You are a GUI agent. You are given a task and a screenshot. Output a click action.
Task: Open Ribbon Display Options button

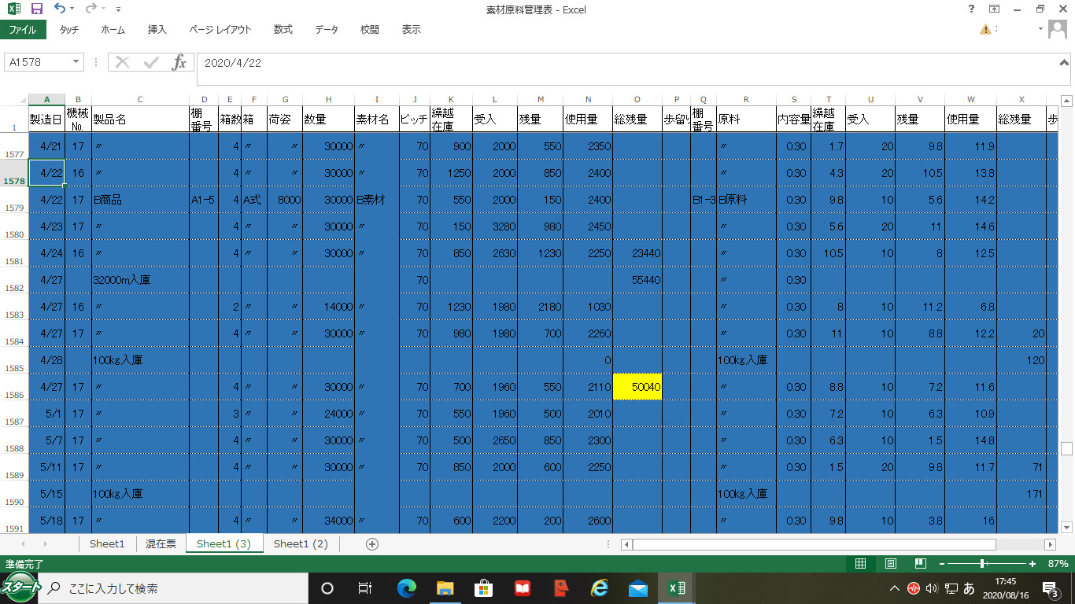tap(995, 9)
